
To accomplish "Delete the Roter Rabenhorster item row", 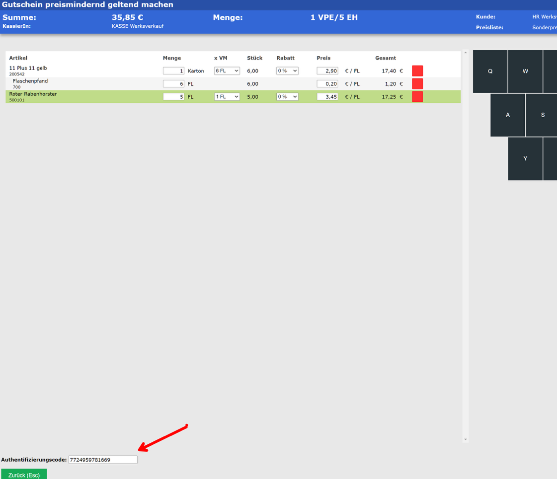I will coord(417,97).
